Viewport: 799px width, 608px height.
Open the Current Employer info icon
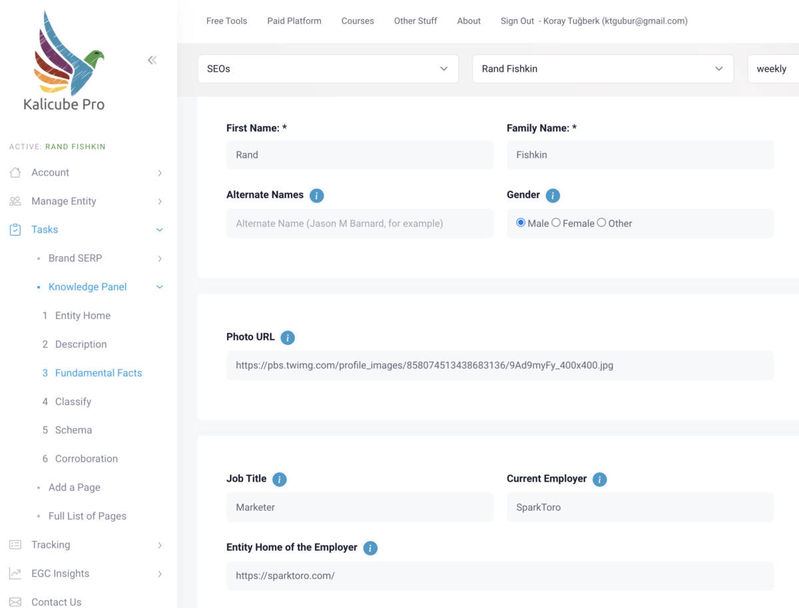click(x=600, y=479)
